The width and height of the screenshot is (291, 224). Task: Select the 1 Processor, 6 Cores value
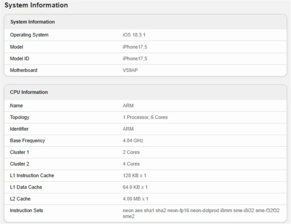[145, 117]
